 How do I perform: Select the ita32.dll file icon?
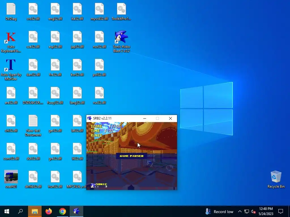[77, 9]
